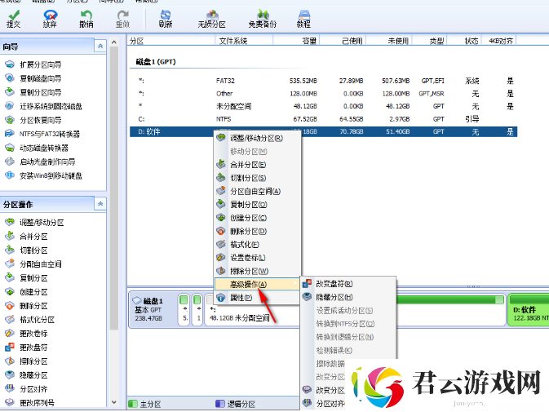The image size is (549, 412).
Task: Click the D: 软件 selected partition row
Action: [324, 132]
